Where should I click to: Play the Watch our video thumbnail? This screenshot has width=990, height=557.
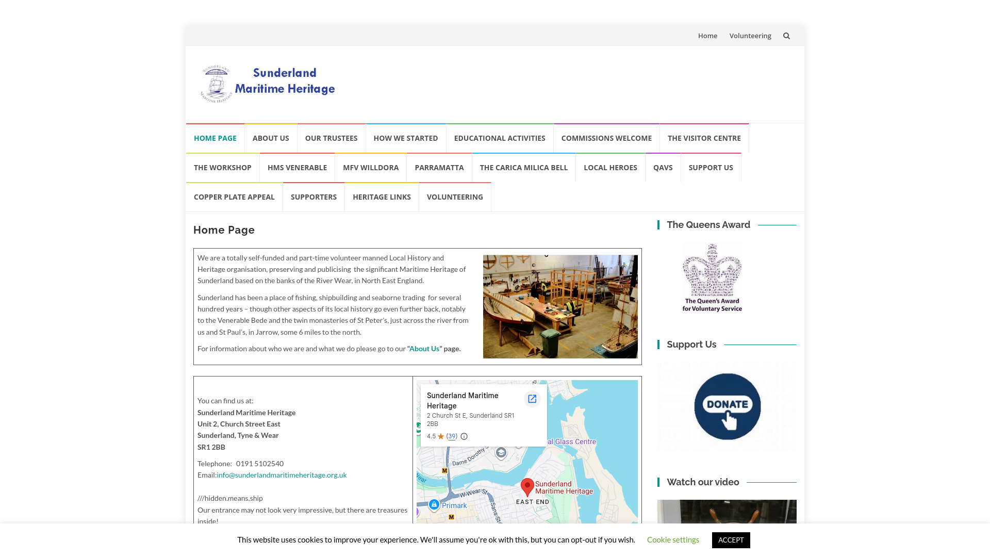pos(727,512)
